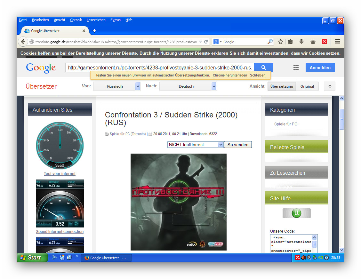Reload the page using the refresh icon
This screenshot has width=361, height=279.
click(x=206, y=42)
